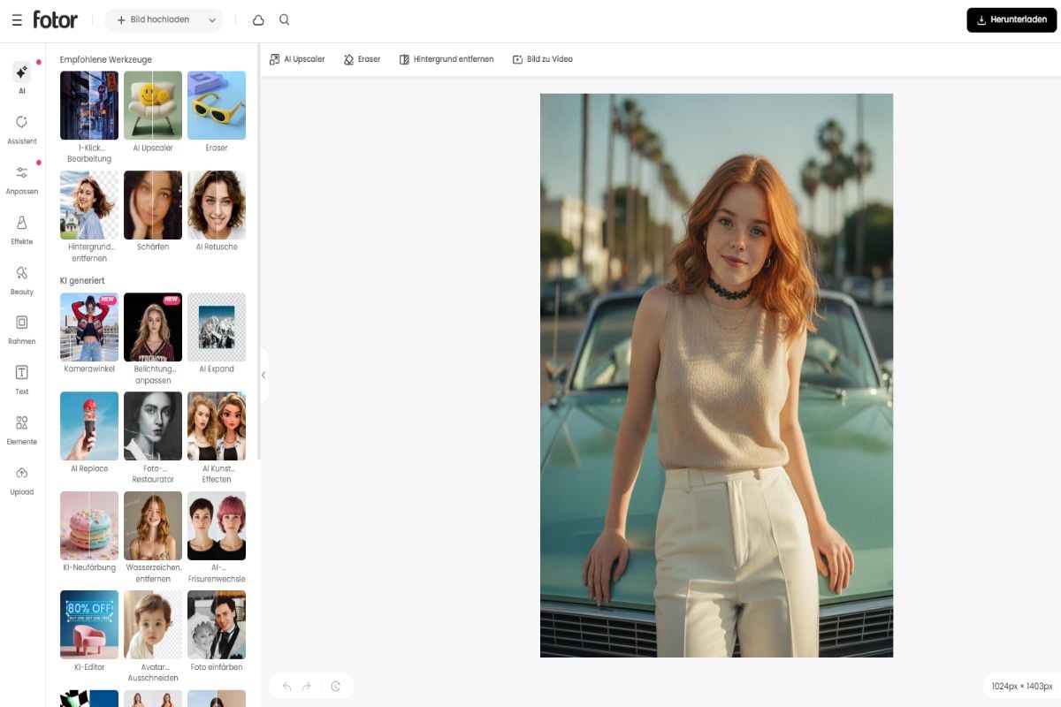Select the Hintergrund entfernen tool thumbnail
The height and width of the screenshot is (707, 1061).
pos(89,205)
